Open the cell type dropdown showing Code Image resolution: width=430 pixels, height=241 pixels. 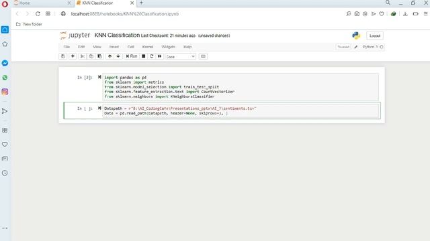181,56
